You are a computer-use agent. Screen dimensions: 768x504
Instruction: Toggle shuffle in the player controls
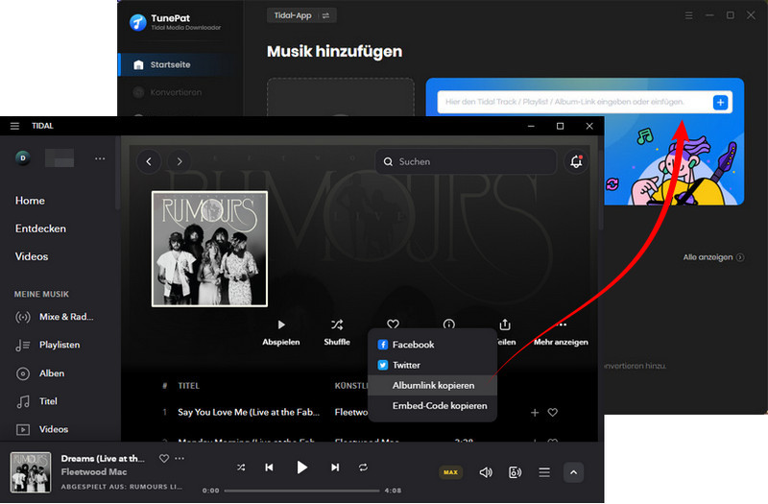(241, 468)
